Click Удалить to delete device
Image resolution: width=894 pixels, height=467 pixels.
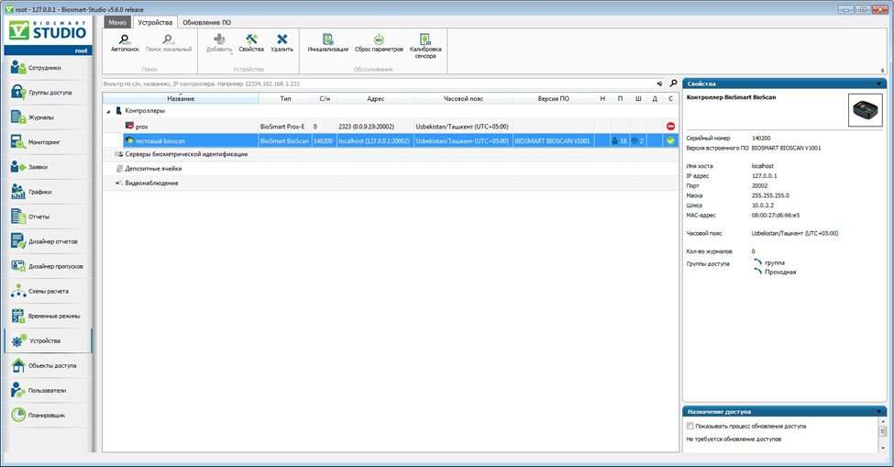[281, 43]
